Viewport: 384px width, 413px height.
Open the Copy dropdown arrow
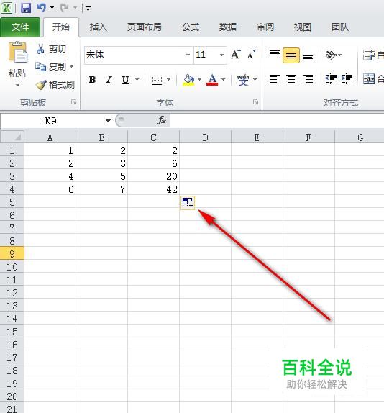pyautogui.click(x=72, y=67)
